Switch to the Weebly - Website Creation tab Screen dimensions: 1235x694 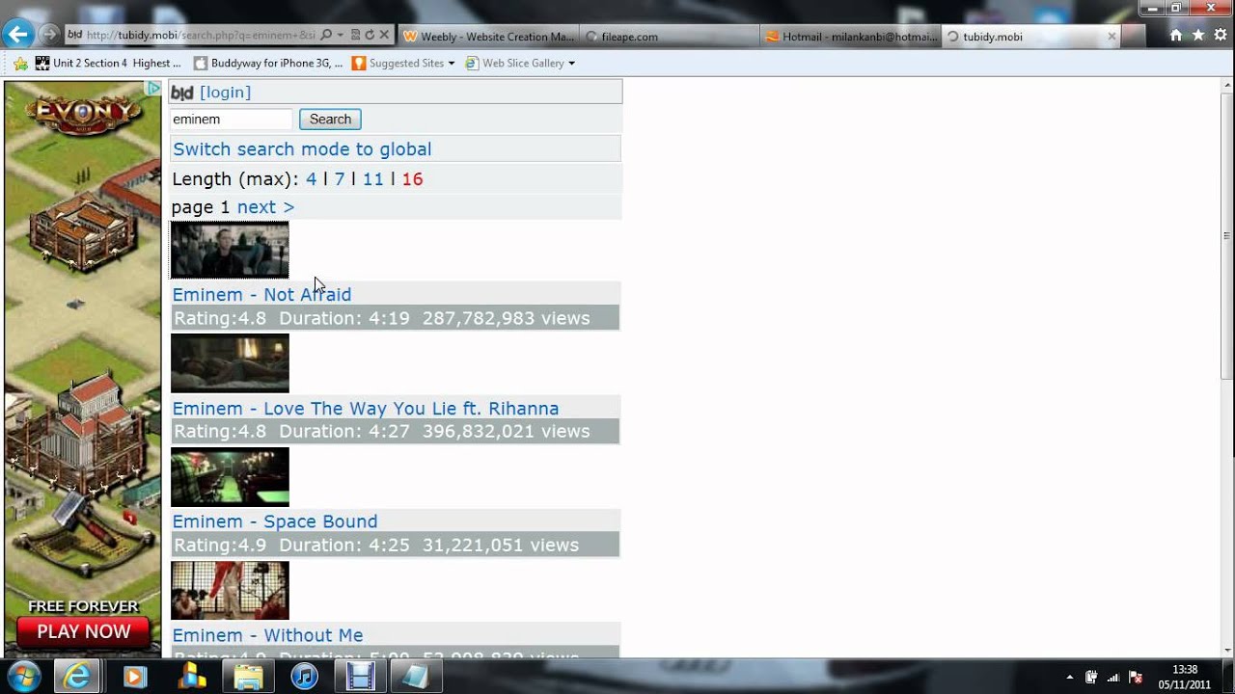[487, 37]
